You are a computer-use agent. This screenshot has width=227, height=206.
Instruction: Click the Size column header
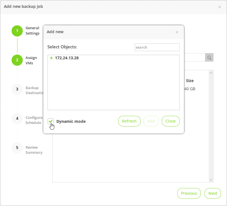(x=190, y=81)
